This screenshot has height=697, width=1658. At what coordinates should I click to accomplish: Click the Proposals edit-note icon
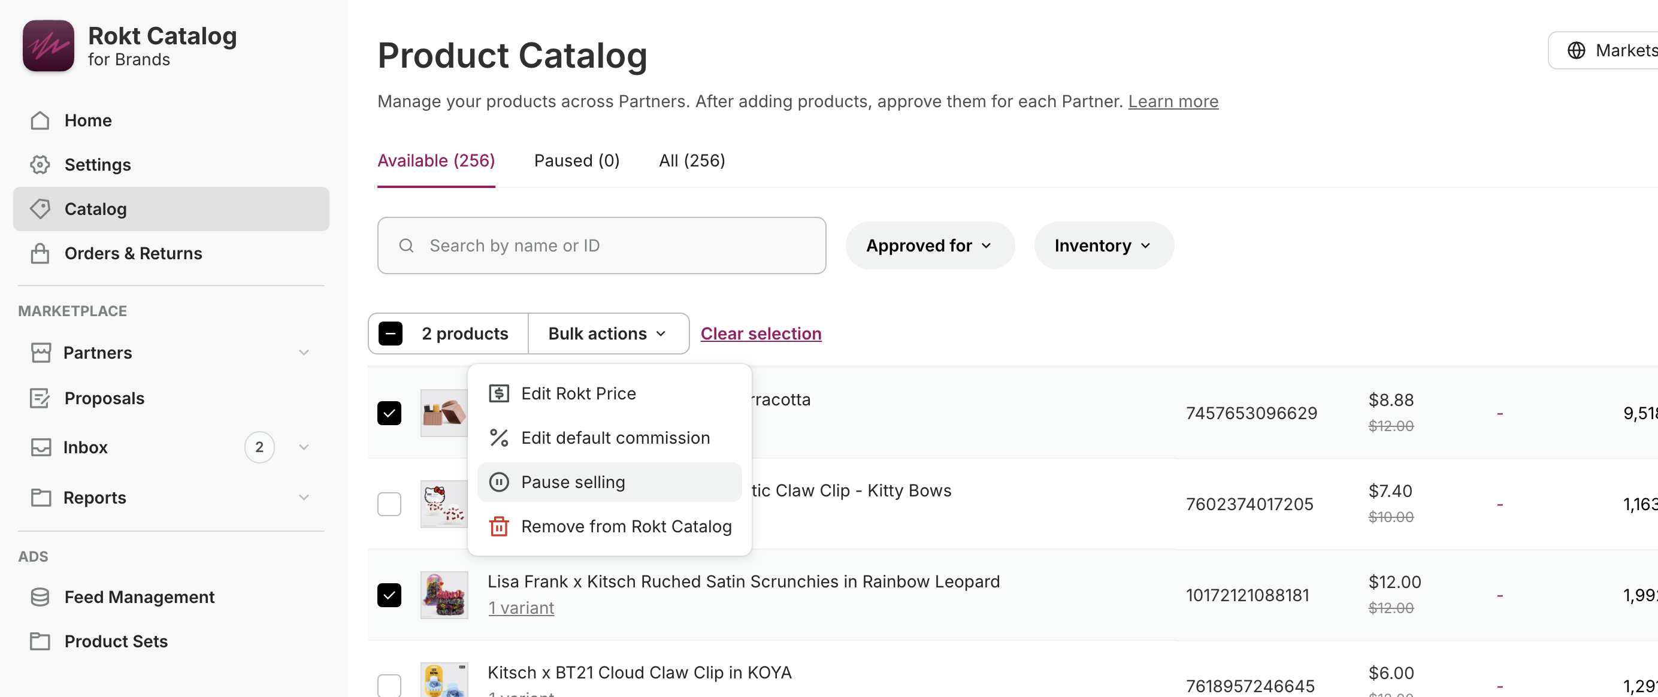tap(40, 398)
